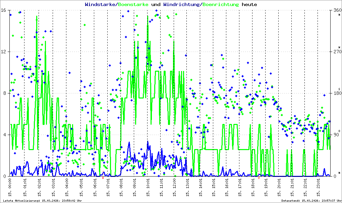Click the '16' value on left axis
The image size is (342, 203).
(5, 10)
